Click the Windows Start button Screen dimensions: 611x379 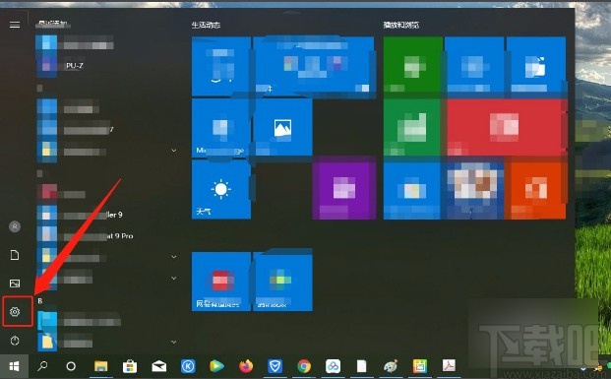pos(15,366)
